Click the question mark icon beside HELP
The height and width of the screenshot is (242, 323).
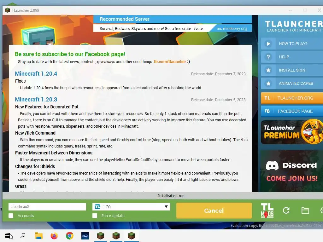click(268, 57)
